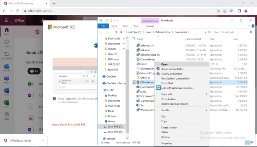The height and width of the screenshot is (147, 257).
Task: Click Explorer up-one-level arrow
Action: tap(116, 32)
